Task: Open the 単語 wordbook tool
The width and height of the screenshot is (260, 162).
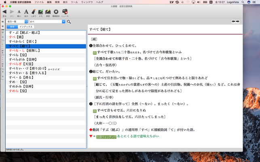Action: (48, 12)
